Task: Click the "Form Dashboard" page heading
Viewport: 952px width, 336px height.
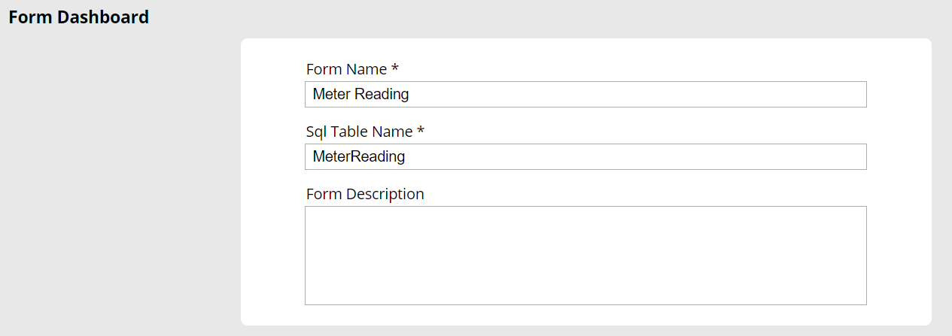Action: click(78, 17)
